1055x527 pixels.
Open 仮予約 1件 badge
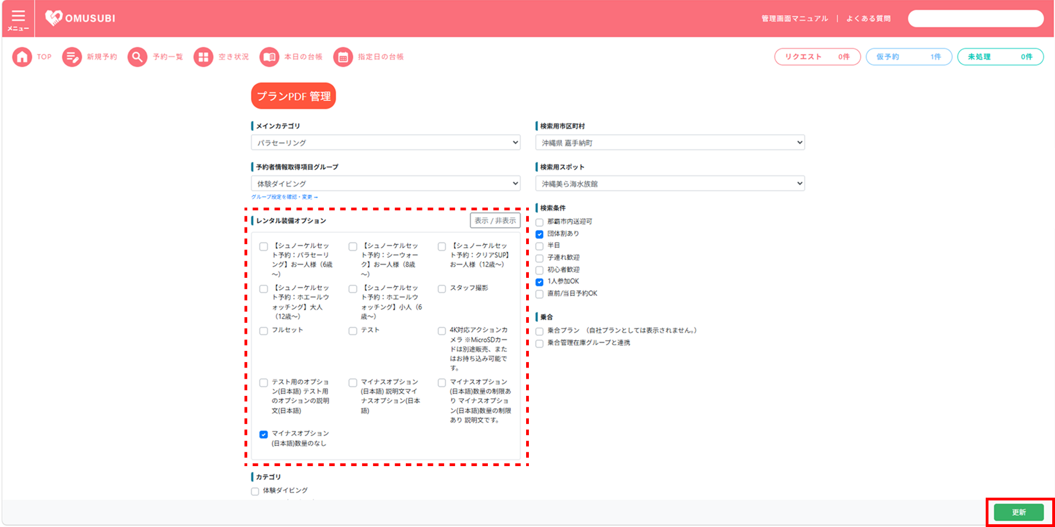[x=909, y=57]
